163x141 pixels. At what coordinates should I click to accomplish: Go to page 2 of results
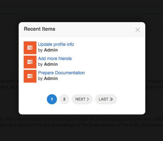[64, 99]
